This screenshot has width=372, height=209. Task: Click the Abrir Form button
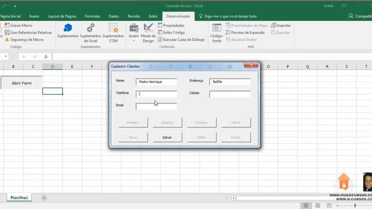22,83
